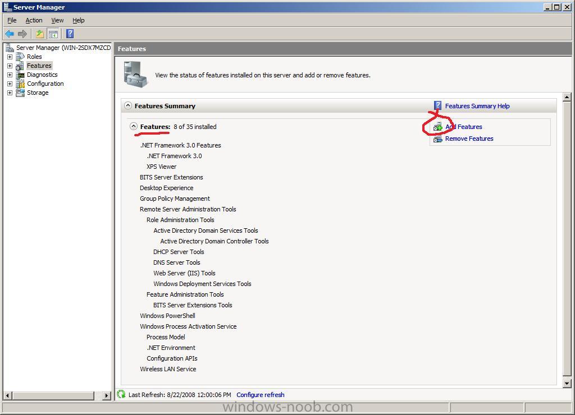Click the 'DHCP Server Tools' entry

(179, 252)
